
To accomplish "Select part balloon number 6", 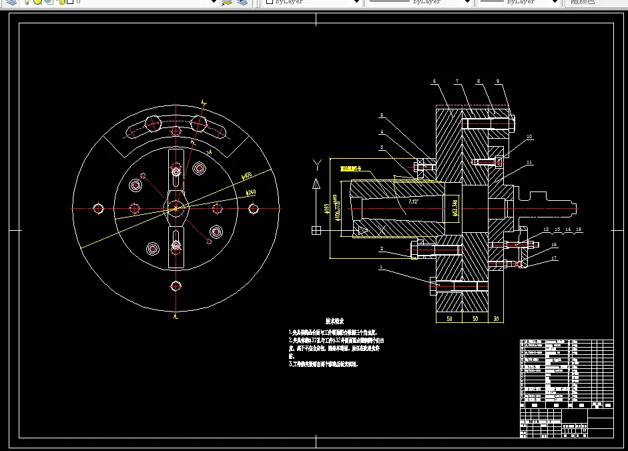I will tap(434, 81).
